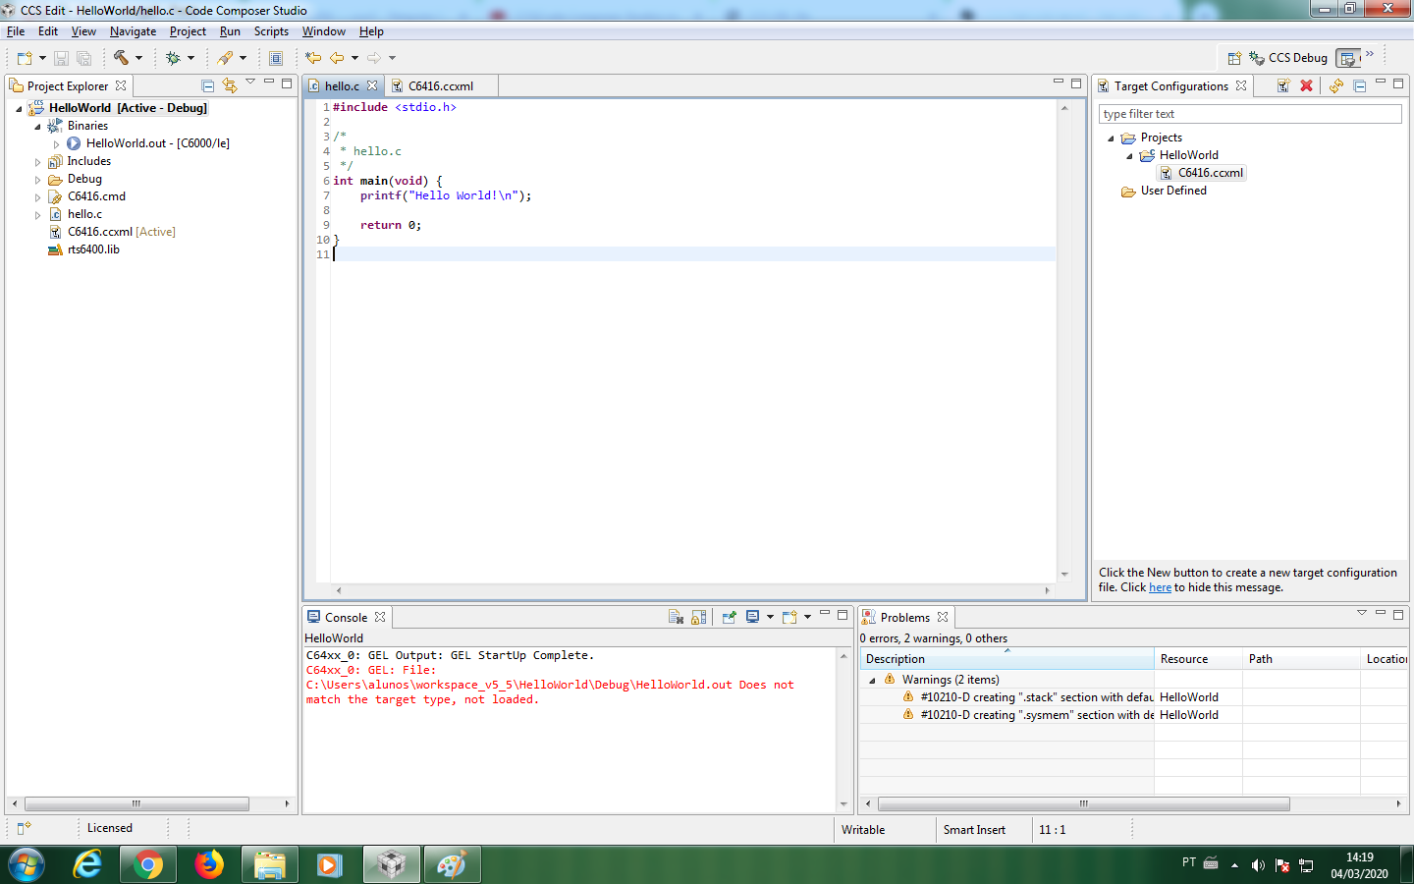The image size is (1414, 884).
Task: Open the File menu
Action: coord(16,31)
